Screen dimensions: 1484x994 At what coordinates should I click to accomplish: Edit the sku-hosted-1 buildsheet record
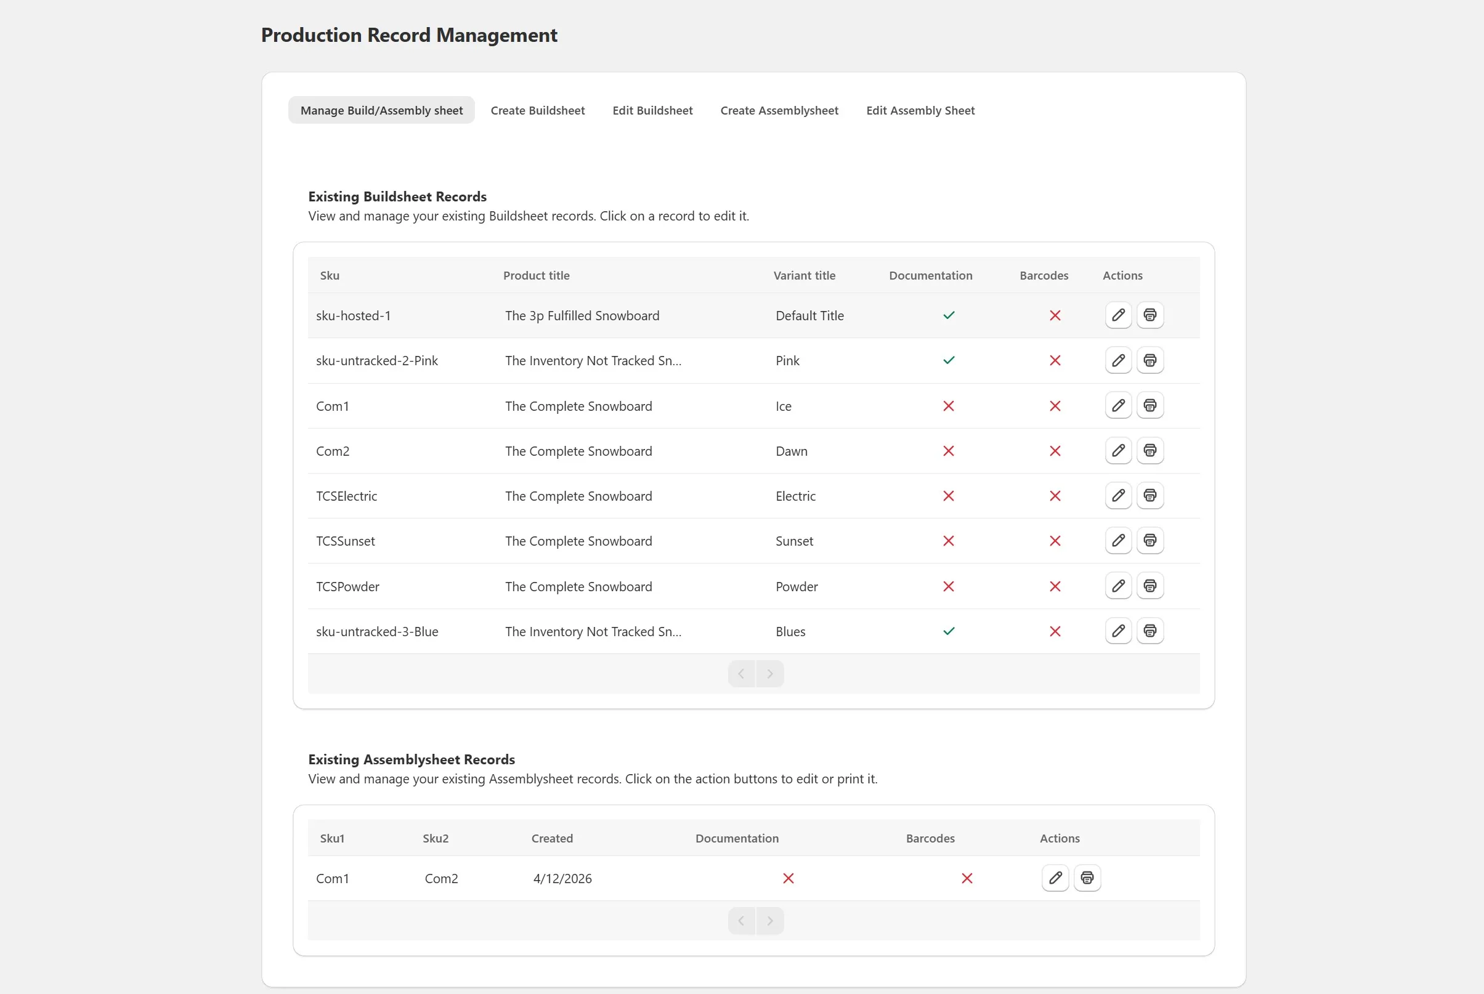1118,315
